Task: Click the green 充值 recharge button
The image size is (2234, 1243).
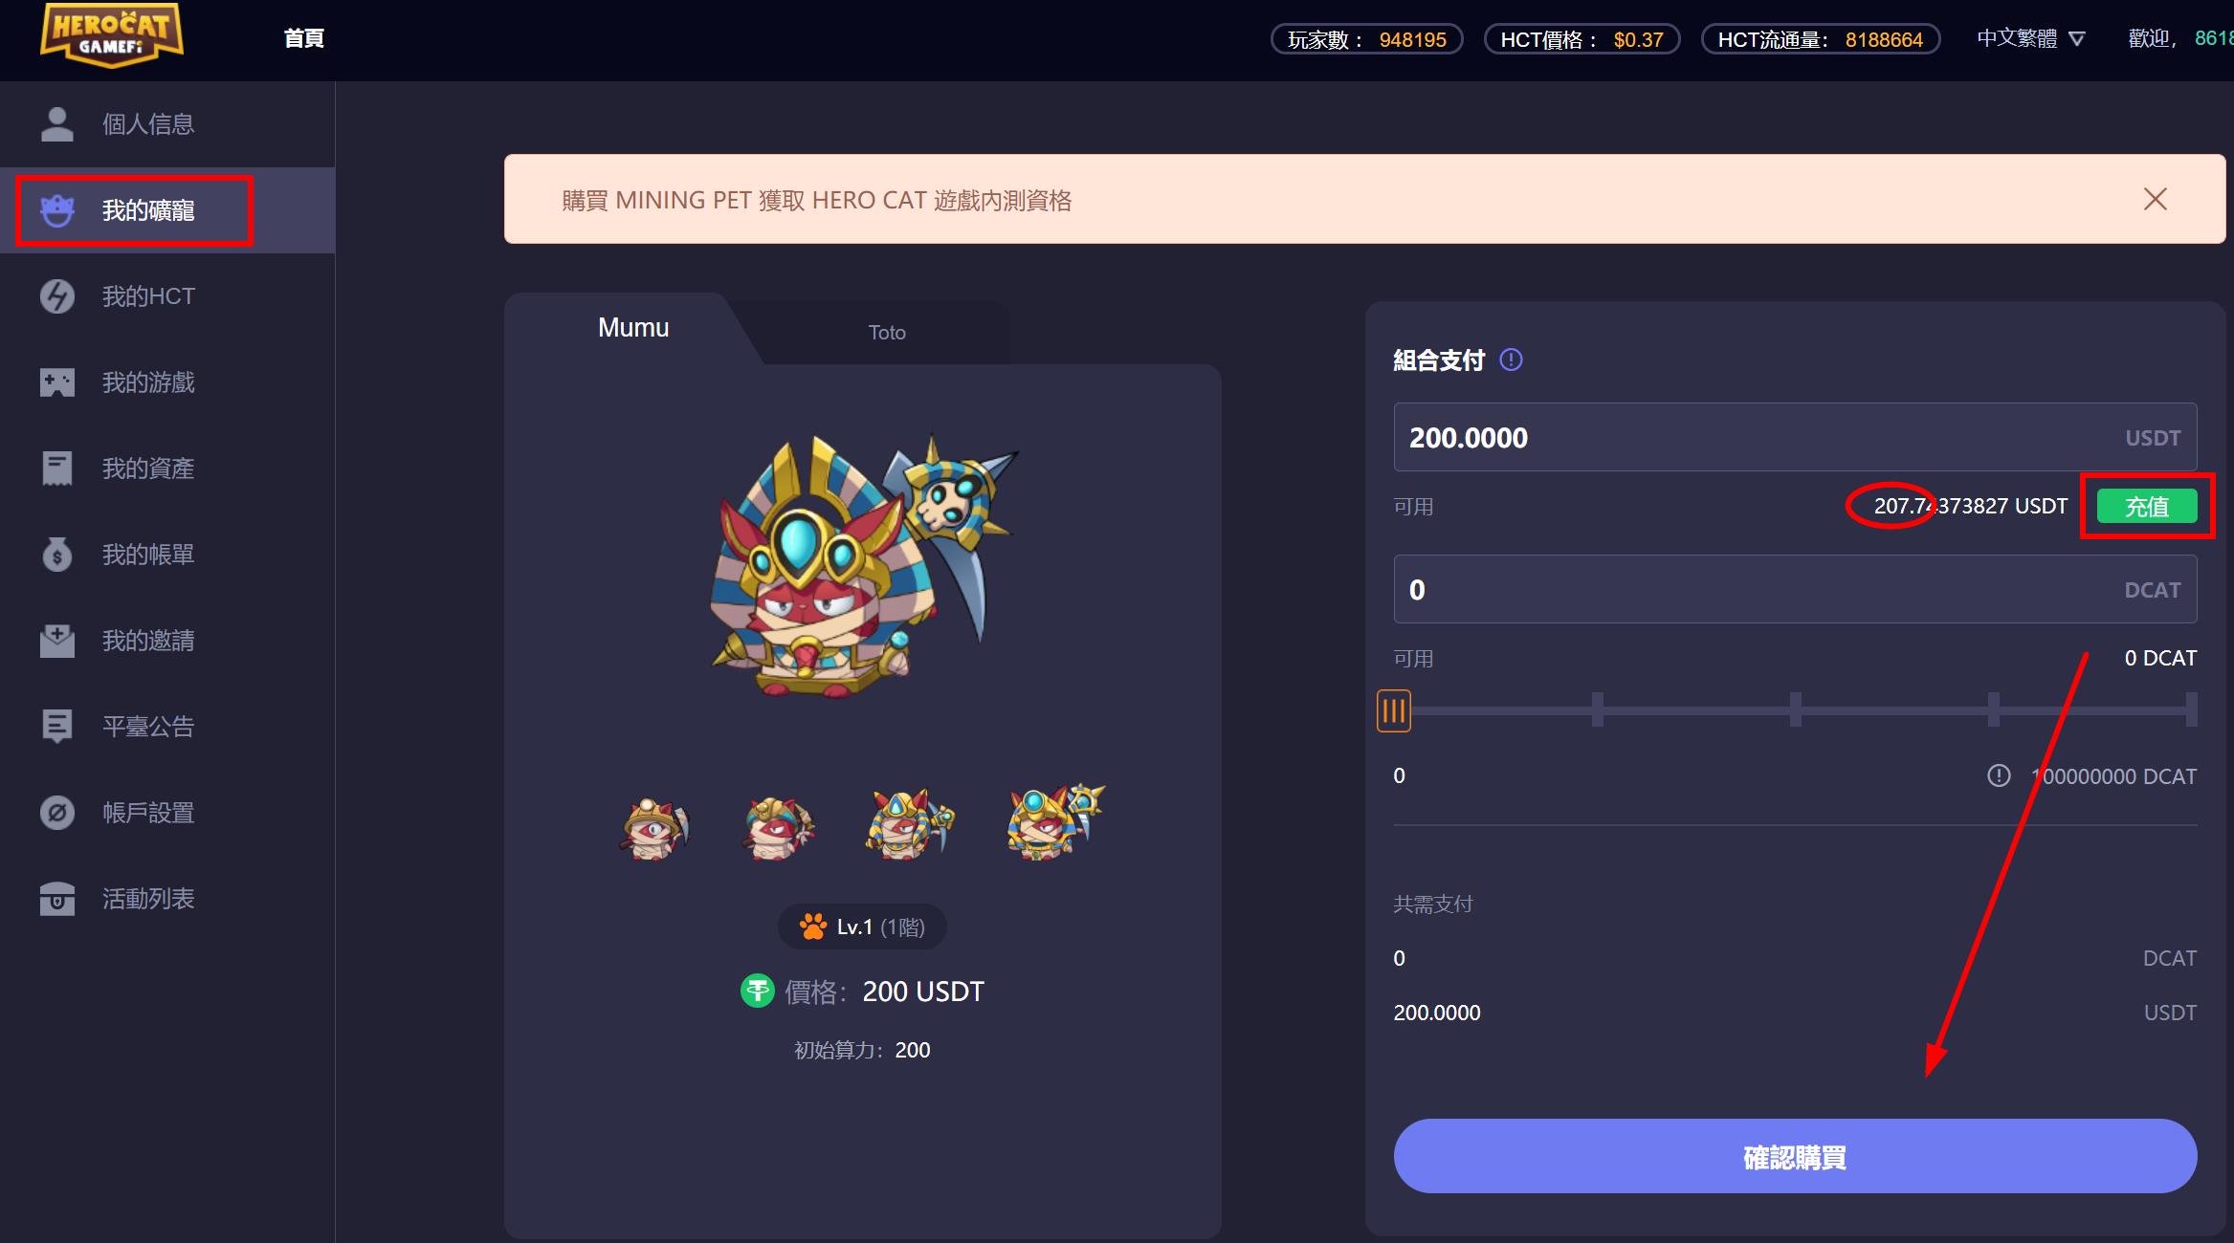Action: tap(2147, 507)
